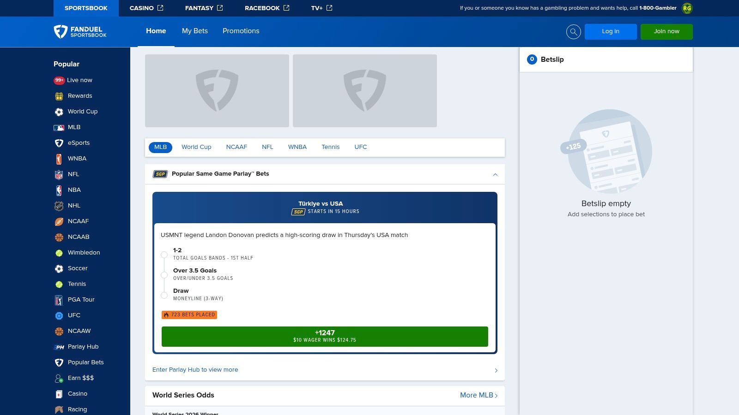Click the UFC icon in sidebar
Viewport: 739px width, 415px height.
[x=59, y=315]
